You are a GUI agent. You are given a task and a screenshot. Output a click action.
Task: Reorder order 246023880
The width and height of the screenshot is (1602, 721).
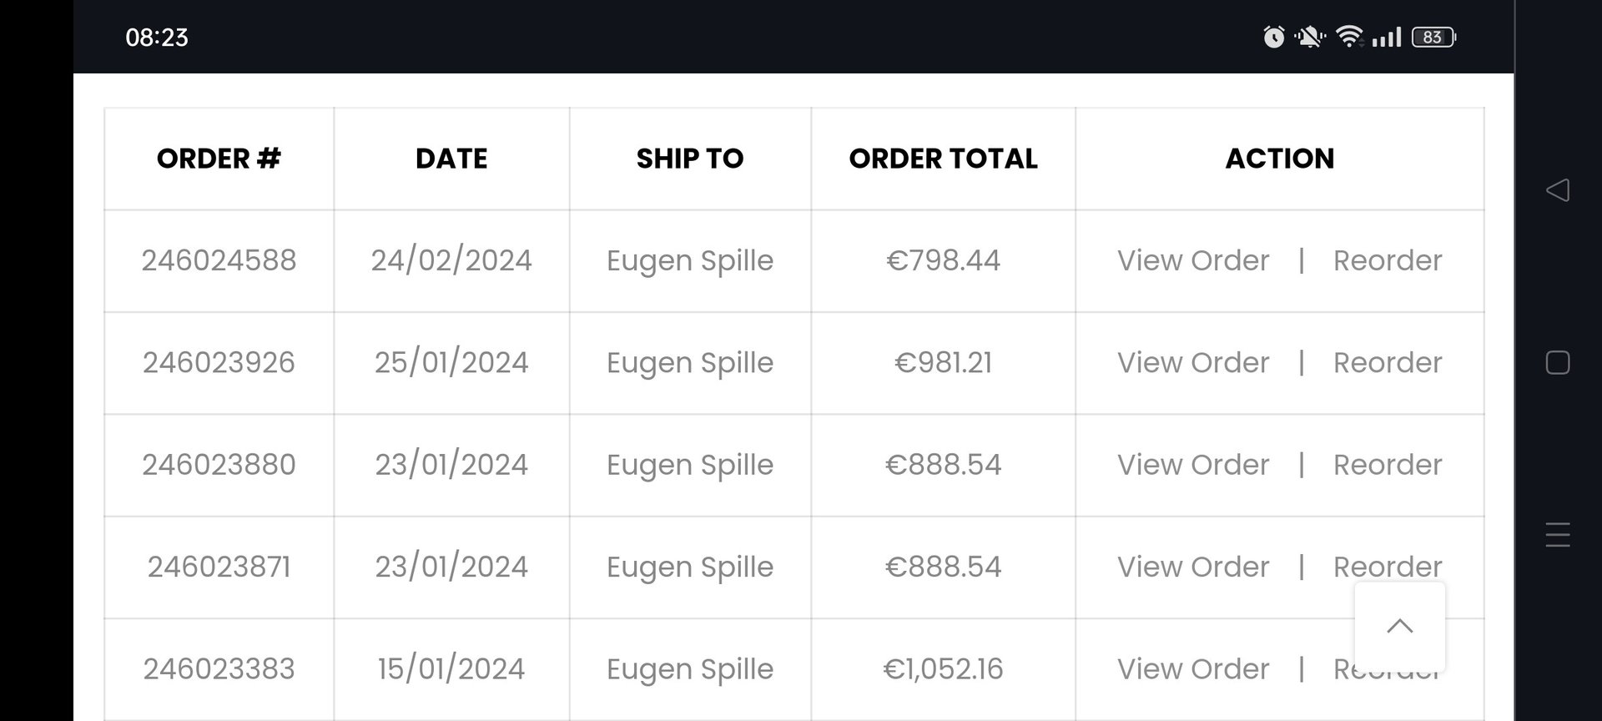click(1387, 465)
